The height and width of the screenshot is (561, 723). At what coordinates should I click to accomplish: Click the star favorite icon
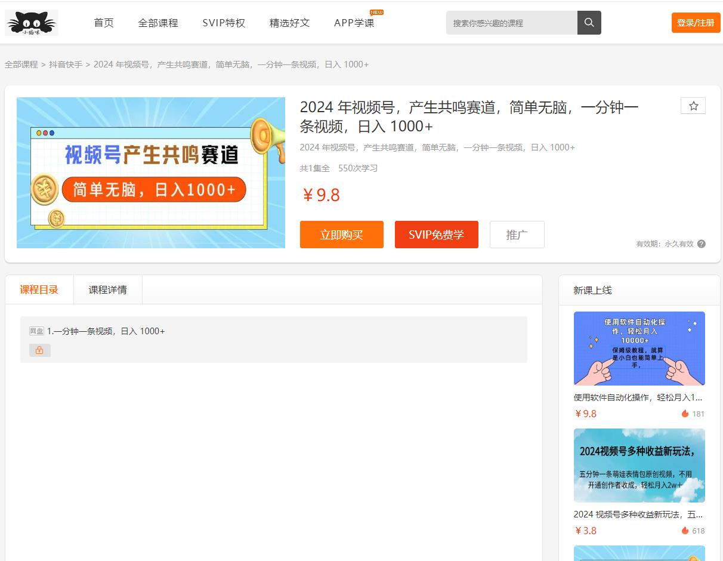point(693,106)
